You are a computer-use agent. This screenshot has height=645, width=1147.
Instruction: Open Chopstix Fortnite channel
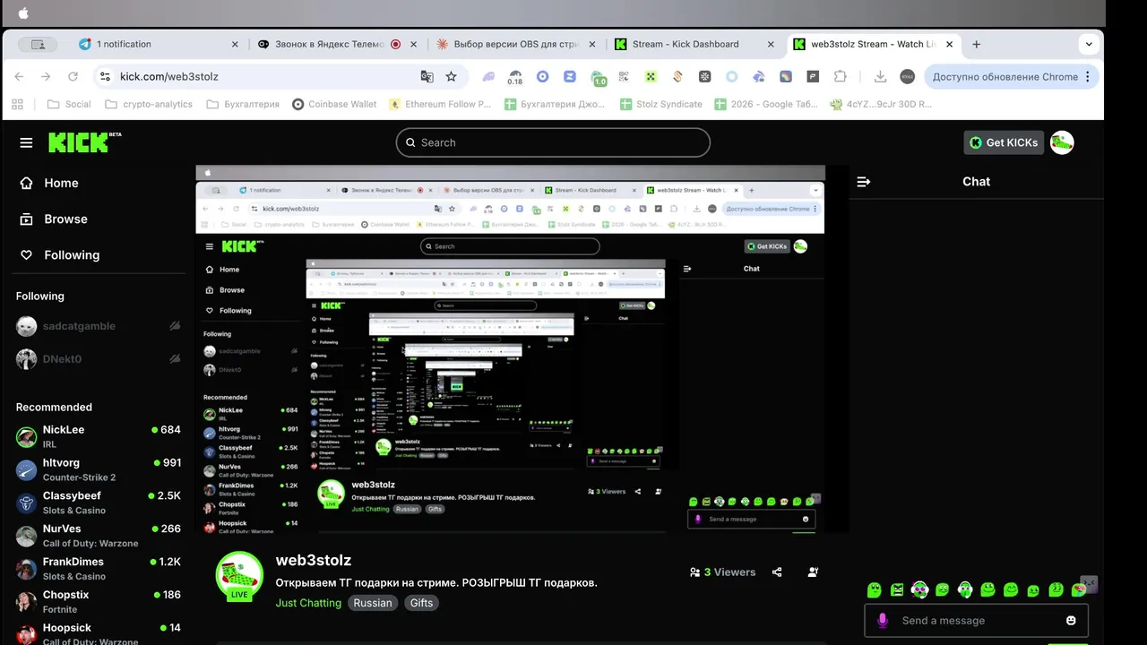click(x=99, y=601)
